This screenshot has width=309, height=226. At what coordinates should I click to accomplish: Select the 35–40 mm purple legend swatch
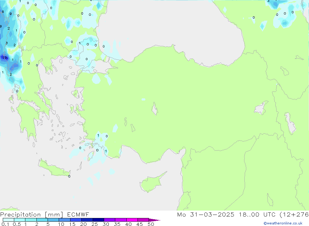pos(121,220)
